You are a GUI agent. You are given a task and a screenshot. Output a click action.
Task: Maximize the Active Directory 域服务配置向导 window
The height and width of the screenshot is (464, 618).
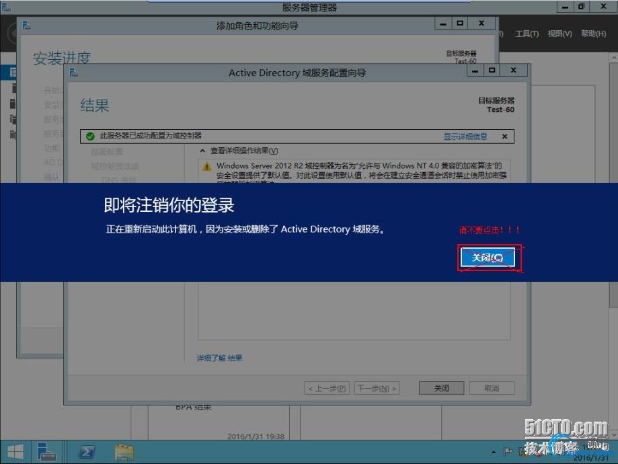[x=492, y=71]
